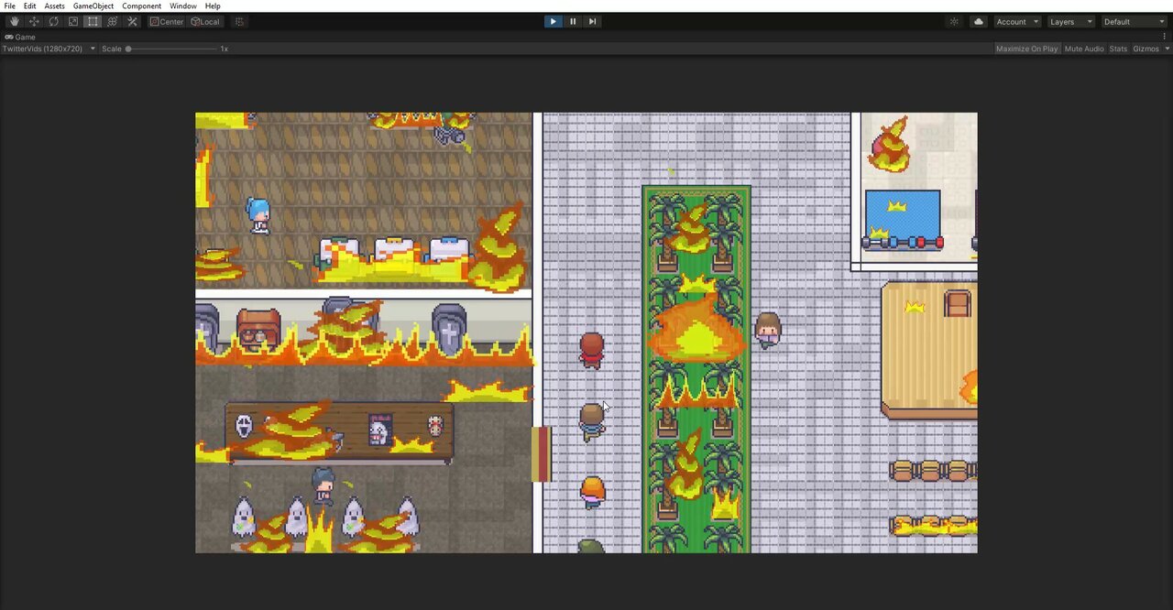Open the cloud Services icon
This screenshot has width=1173, height=610.
(978, 21)
